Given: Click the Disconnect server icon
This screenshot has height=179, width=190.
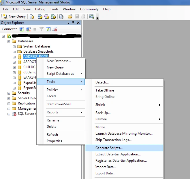Looking at the screenshot, I should (x=28, y=29).
